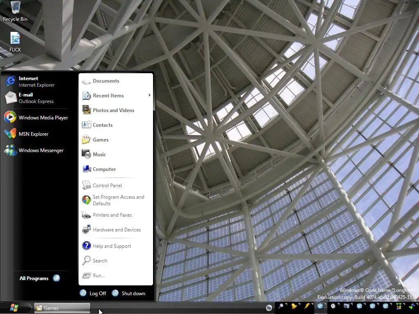Screen dimensions: 419x314
Task: Switch to the Games taskbar button
Action: pos(62,308)
